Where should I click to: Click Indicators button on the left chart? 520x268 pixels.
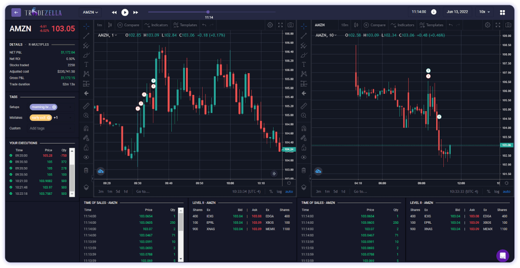[155, 25]
